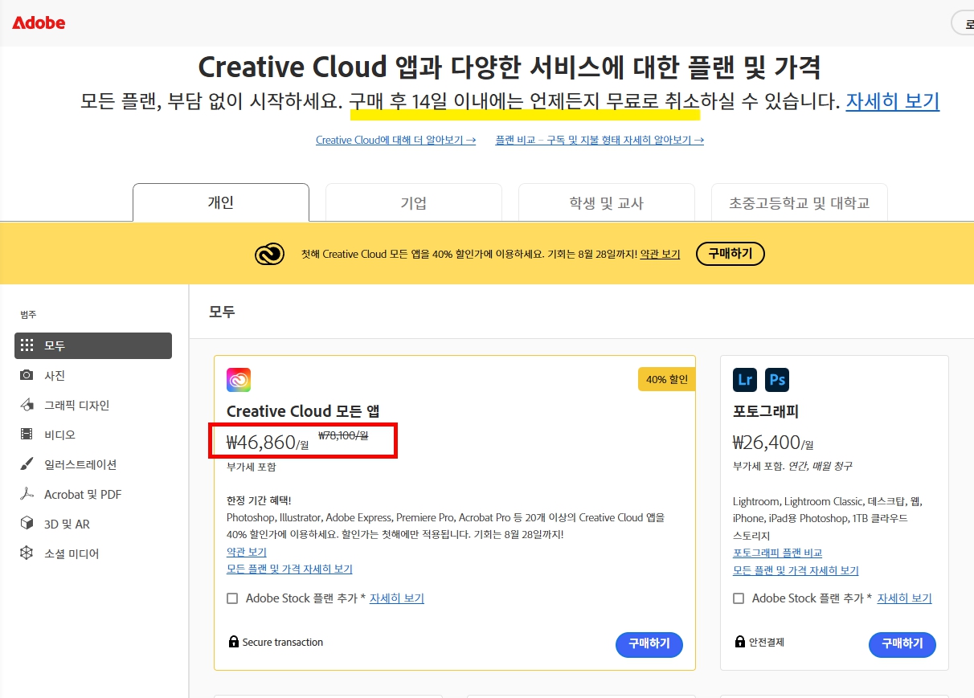Click the ₩26,400/월 price text
The image size is (974, 698).
click(x=773, y=443)
